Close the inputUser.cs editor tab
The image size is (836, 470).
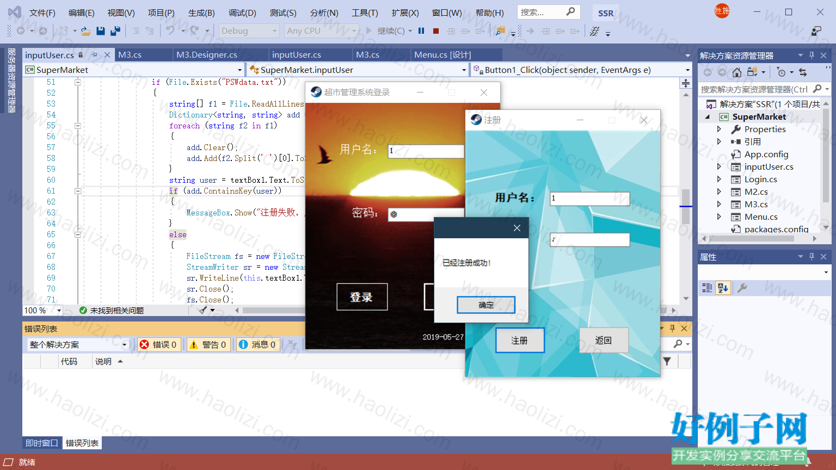pyautogui.click(x=107, y=55)
